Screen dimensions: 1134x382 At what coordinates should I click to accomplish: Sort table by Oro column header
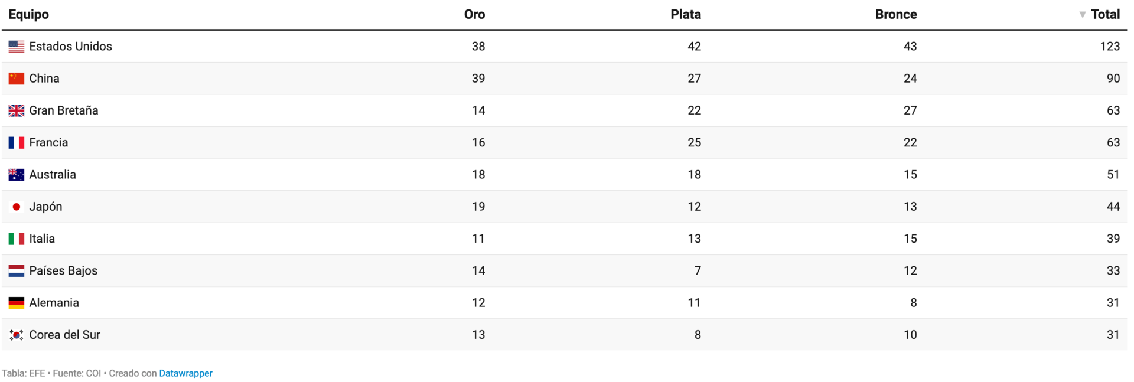pos(474,15)
